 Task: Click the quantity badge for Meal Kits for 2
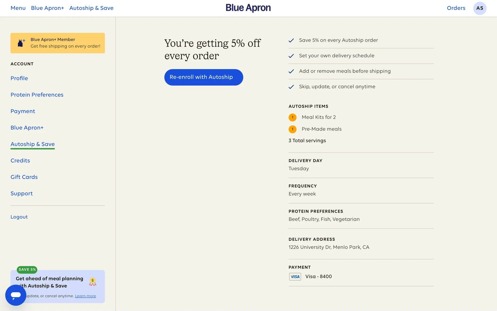(293, 117)
